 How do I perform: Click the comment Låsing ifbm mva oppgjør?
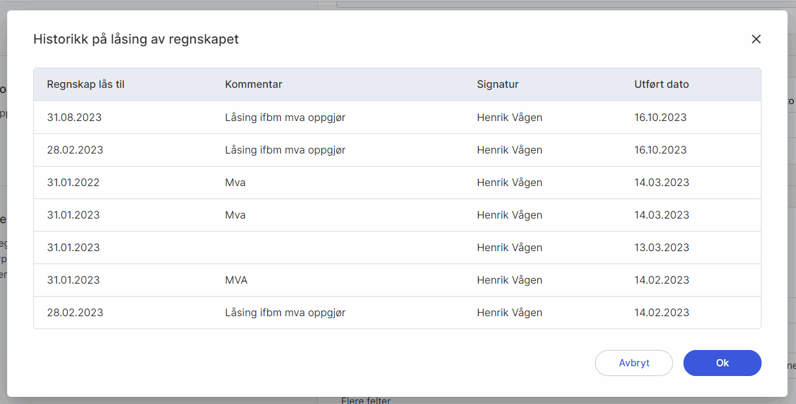point(284,117)
